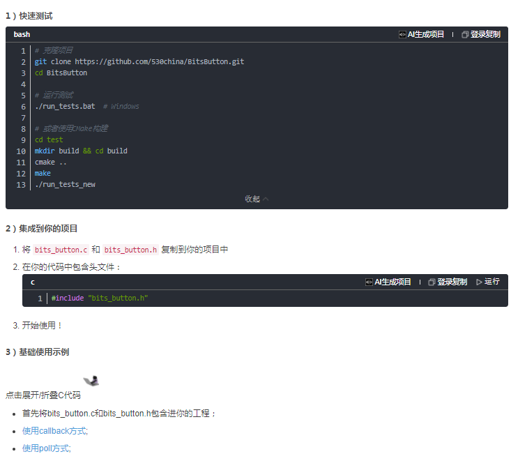Click list item 在你的代码中包含头文件
The height and width of the screenshot is (461, 511).
(x=71, y=267)
